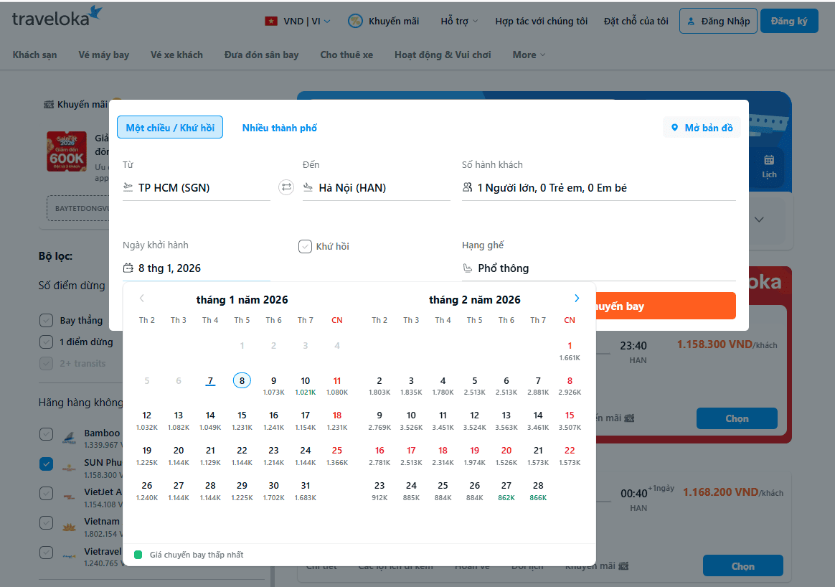Uncheck the SUN Phu airline checkbox
Image resolution: width=835 pixels, height=587 pixels.
(x=47, y=464)
